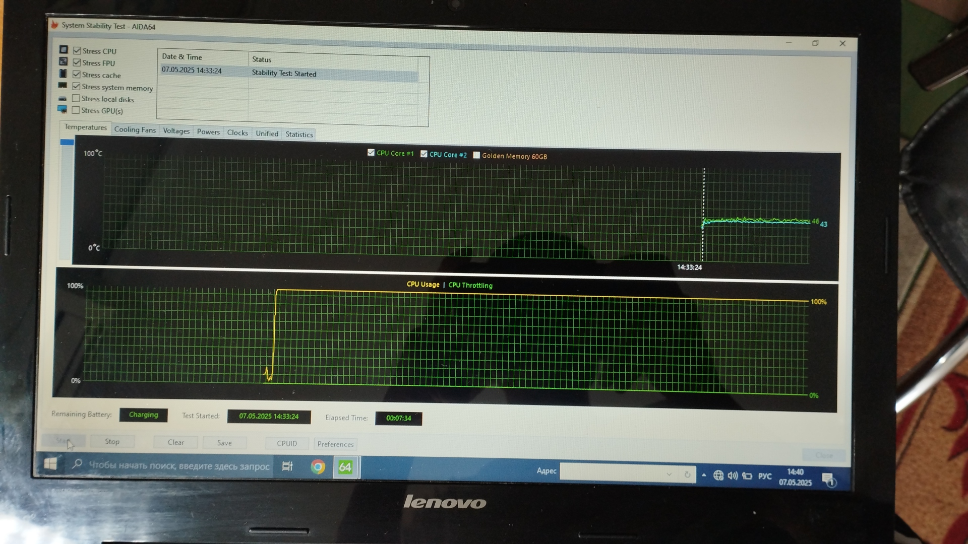Click the battery power tray icon
Screen dimensions: 968x544
(747, 476)
